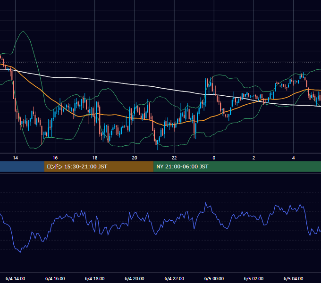
Task: Click the 18 hour label on price chart axis
Action: tap(95, 158)
